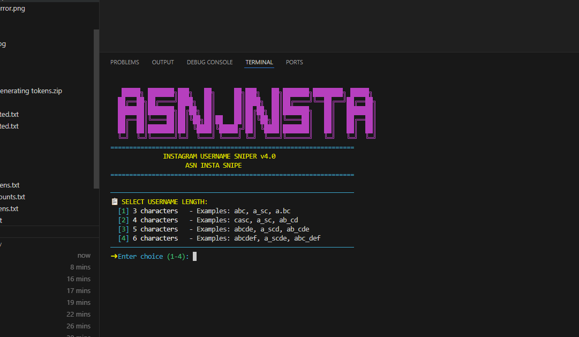Switch to the PROBLEMS panel tab

(x=124, y=62)
